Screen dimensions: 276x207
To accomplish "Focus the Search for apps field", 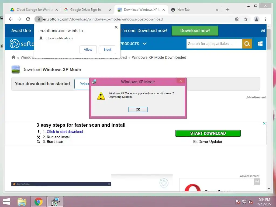I will (x=214, y=44).
